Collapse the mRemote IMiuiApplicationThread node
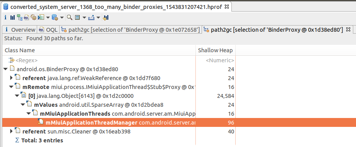 pyautogui.click(x=11, y=87)
